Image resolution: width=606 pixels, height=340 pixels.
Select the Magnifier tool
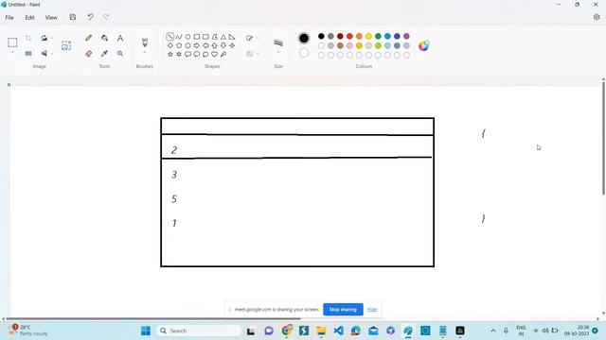click(x=120, y=54)
